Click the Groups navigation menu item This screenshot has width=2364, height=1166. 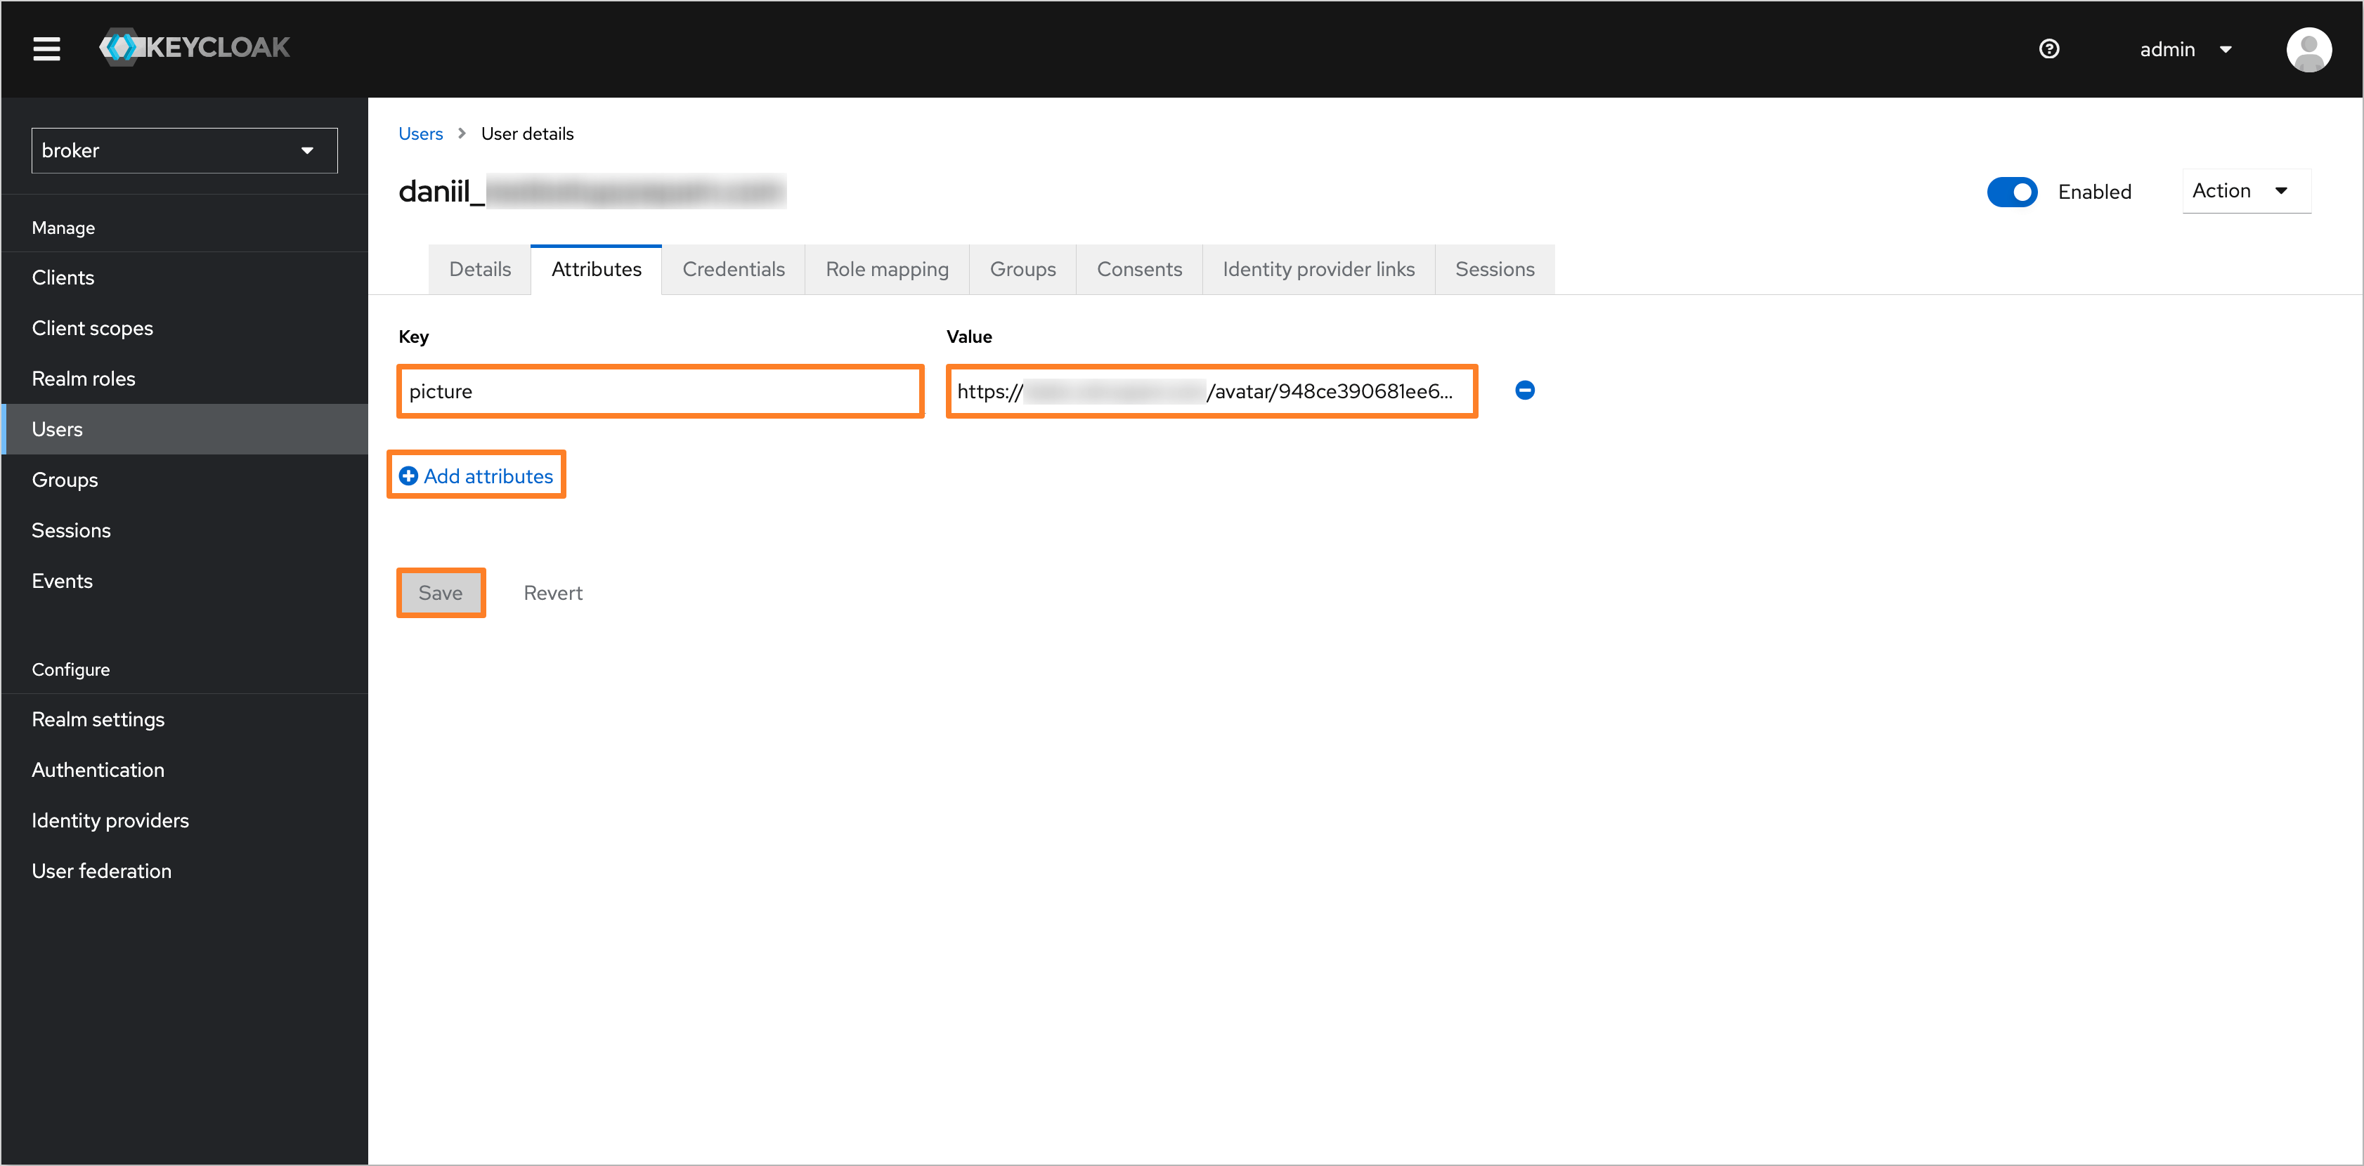click(x=63, y=479)
